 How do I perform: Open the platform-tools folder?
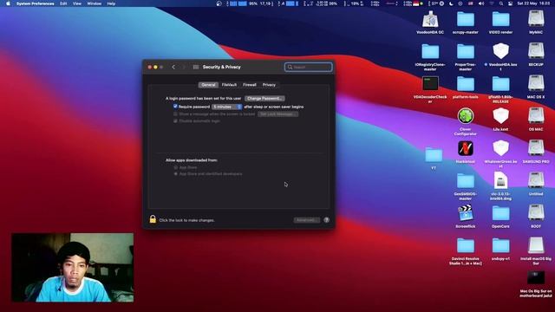[x=465, y=84]
